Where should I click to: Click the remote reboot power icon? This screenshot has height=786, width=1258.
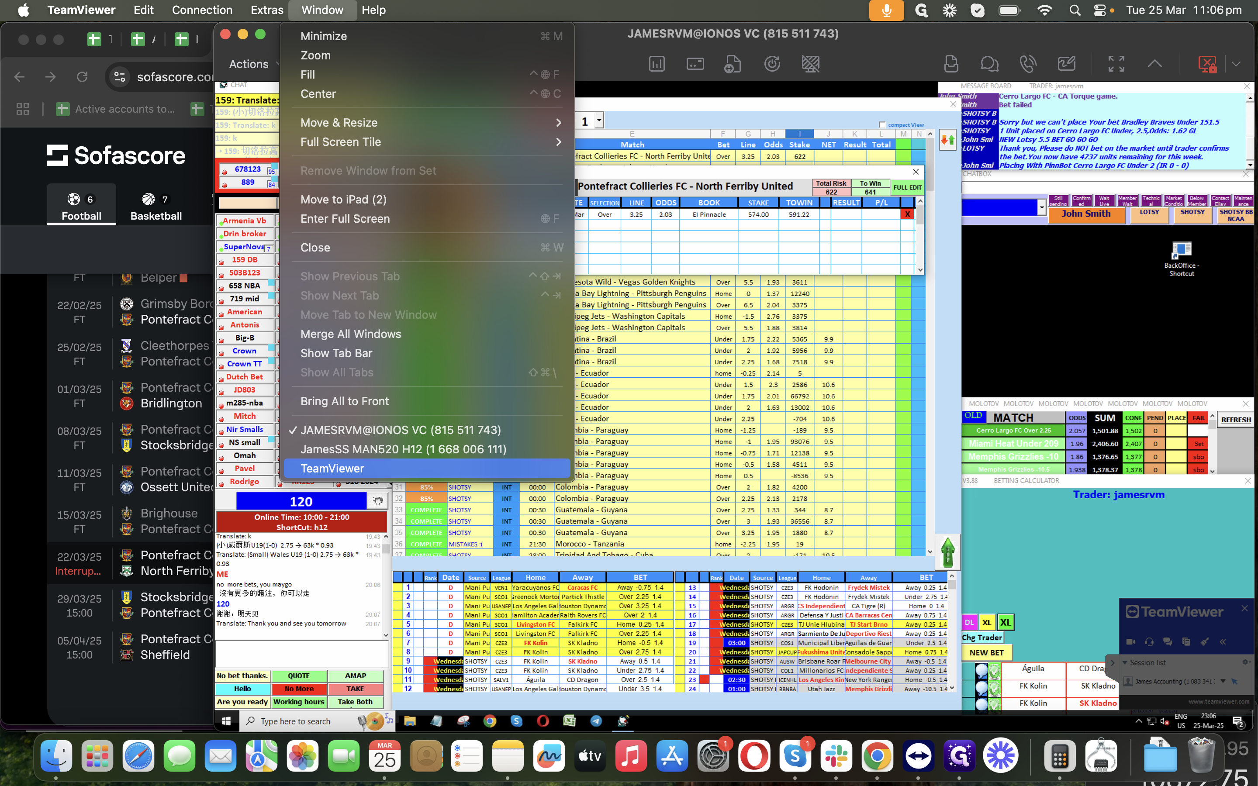772,64
